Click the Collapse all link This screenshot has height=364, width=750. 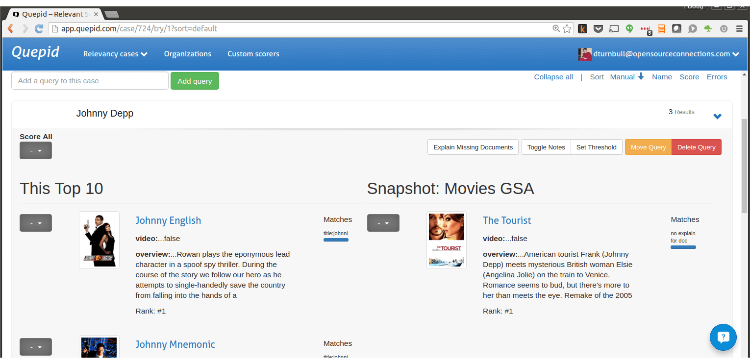553,77
